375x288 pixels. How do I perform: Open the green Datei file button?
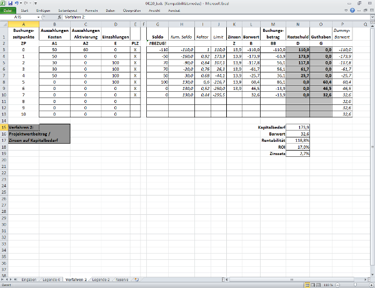(x=8, y=11)
